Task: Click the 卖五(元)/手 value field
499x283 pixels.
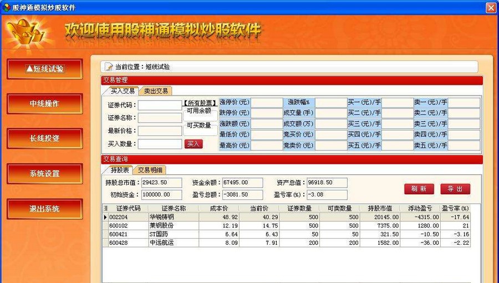Action: 464,146
